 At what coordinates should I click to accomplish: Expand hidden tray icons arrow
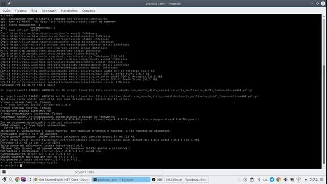[x=306, y=179]
